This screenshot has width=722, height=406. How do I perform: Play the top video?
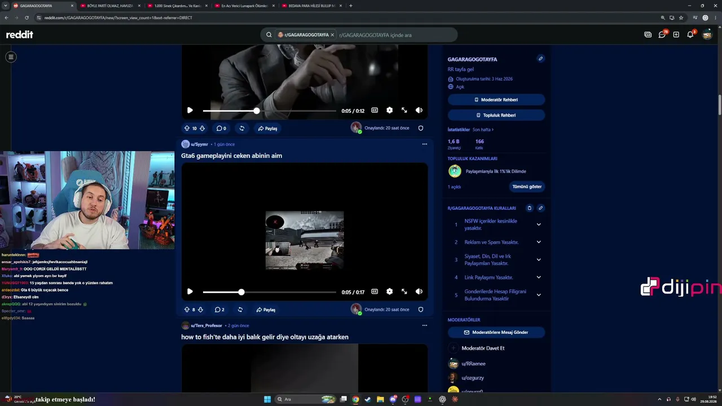[x=190, y=110]
